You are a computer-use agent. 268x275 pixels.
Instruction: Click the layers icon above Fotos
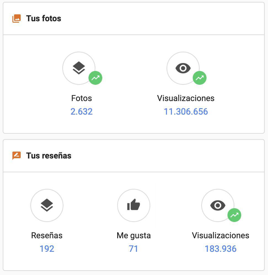pyautogui.click(x=79, y=68)
